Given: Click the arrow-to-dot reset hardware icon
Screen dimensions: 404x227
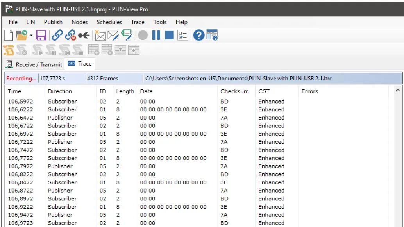Looking at the screenshot, I should [84, 35].
